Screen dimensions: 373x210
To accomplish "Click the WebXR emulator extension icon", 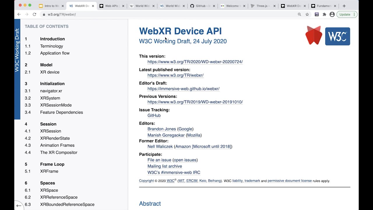I will 317,14.
